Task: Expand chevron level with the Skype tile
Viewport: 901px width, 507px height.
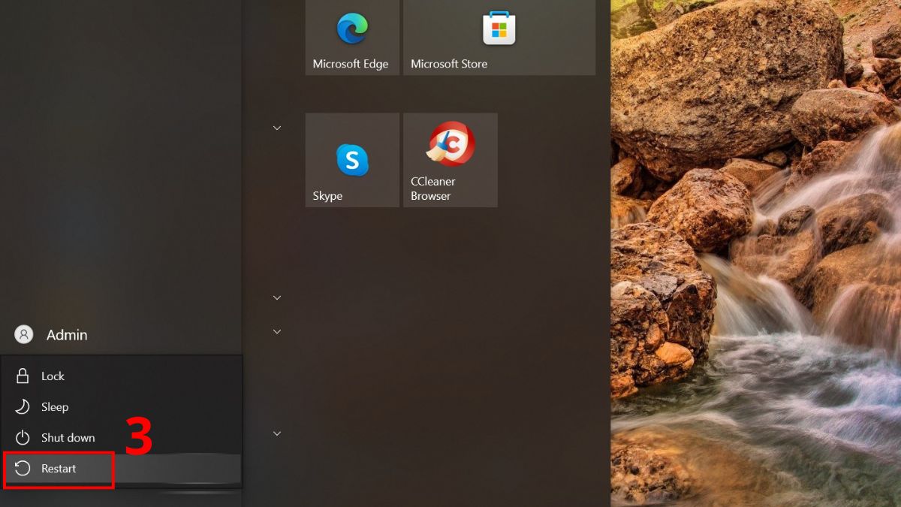Action: [277, 128]
